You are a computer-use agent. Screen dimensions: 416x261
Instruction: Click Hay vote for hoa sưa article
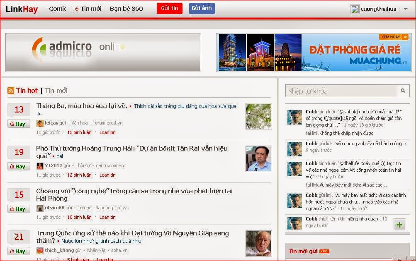click(19, 124)
